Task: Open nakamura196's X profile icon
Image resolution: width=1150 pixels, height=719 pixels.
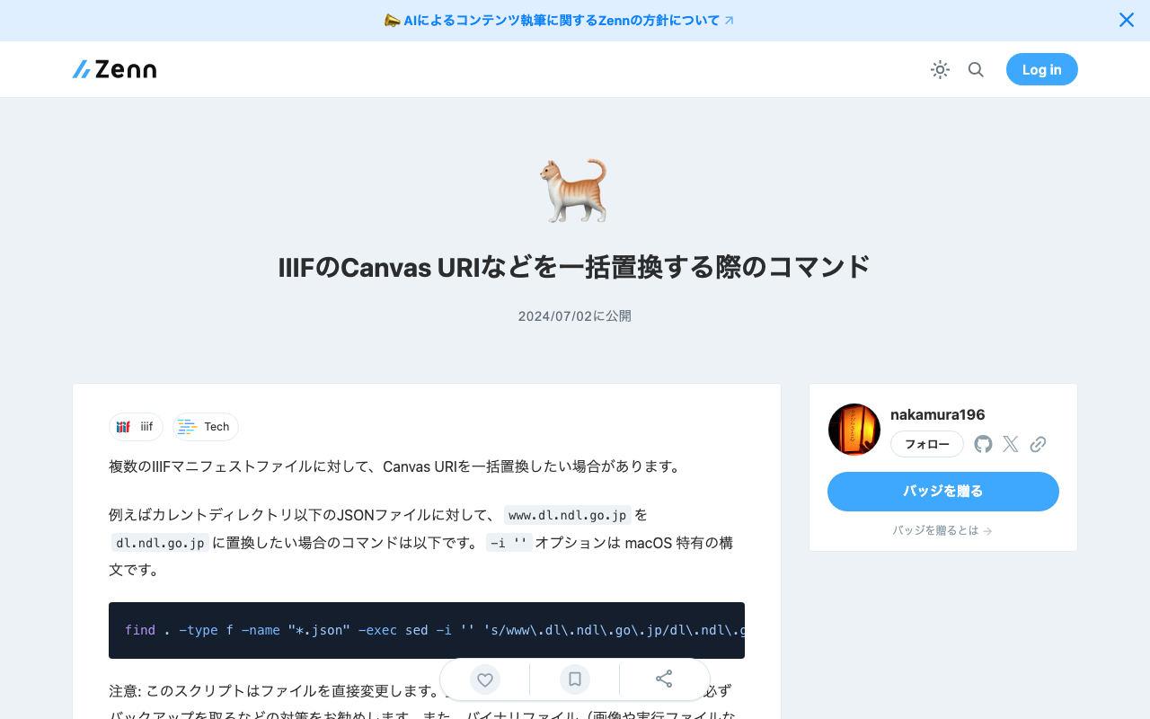Action: (1010, 443)
